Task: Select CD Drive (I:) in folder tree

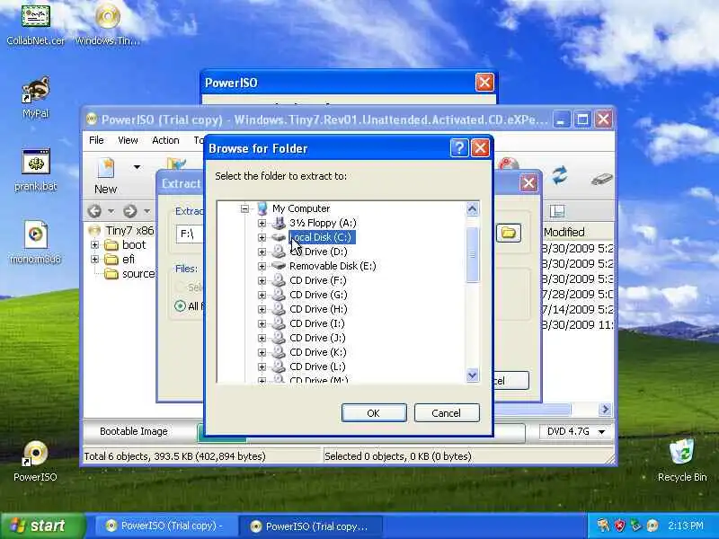Action: (317, 323)
